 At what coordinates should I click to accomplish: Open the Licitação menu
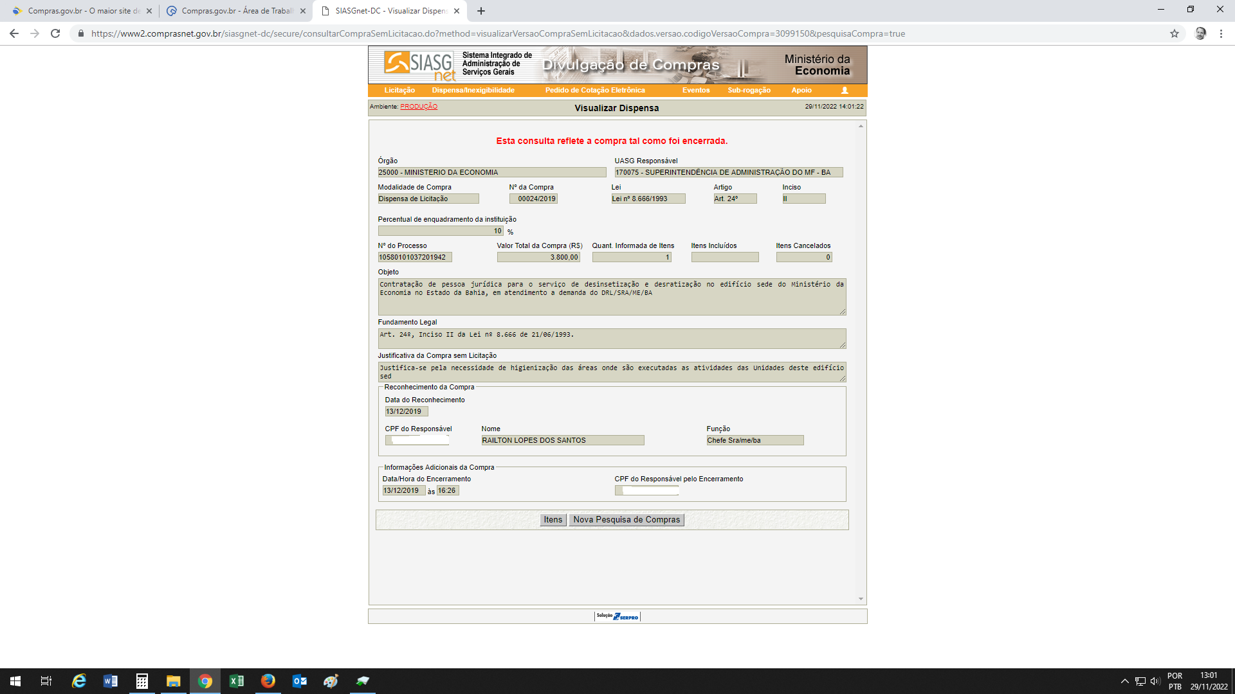pos(399,91)
